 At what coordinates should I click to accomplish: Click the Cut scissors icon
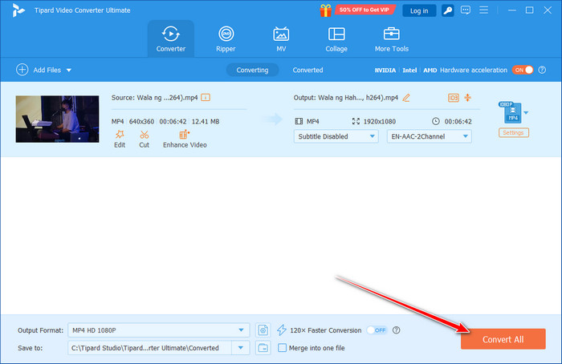click(x=144, y=135)
